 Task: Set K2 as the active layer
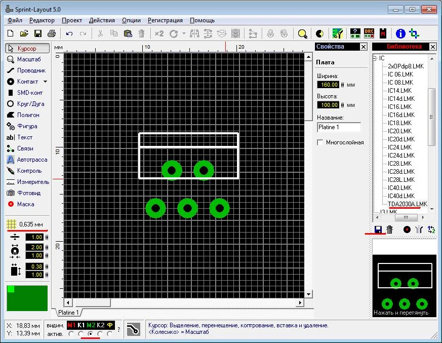click(x=100, y=334)
